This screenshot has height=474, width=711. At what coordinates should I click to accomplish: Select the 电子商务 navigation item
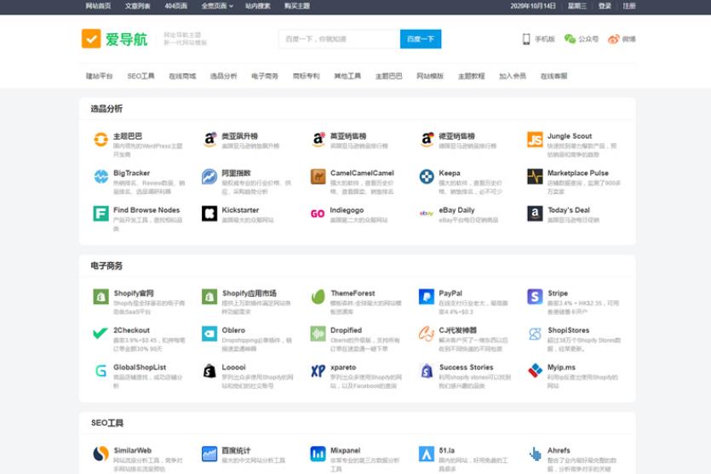coord(265,76)
